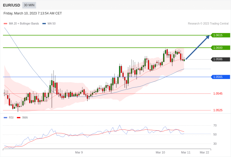Click the 1.0525 support price label
The height and width of the screenshot is (157, 231).
click(218, 110)
